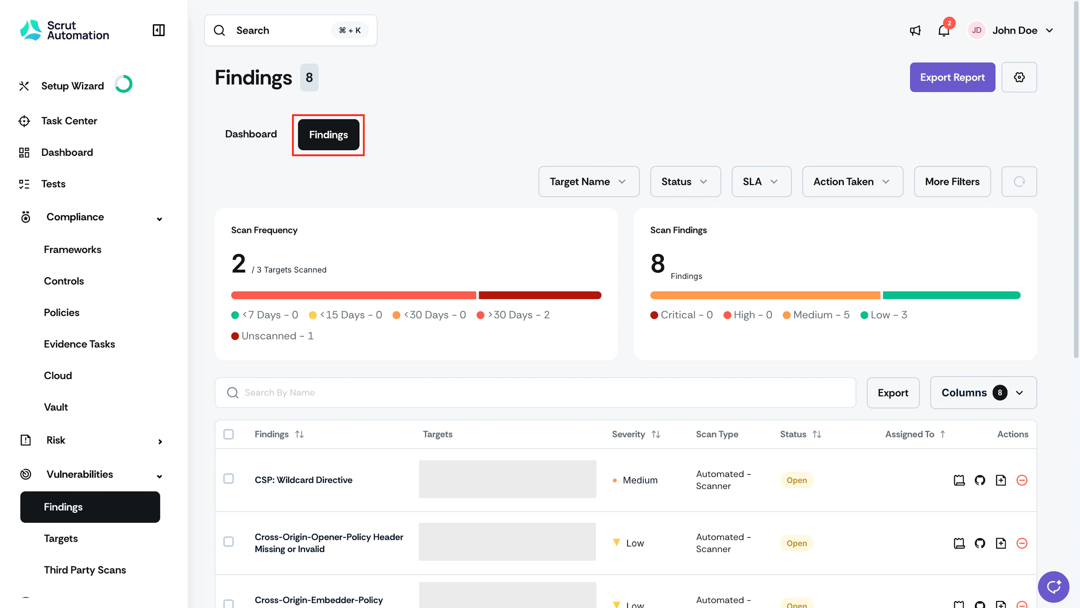Select the Findings tab

[328, 135]
